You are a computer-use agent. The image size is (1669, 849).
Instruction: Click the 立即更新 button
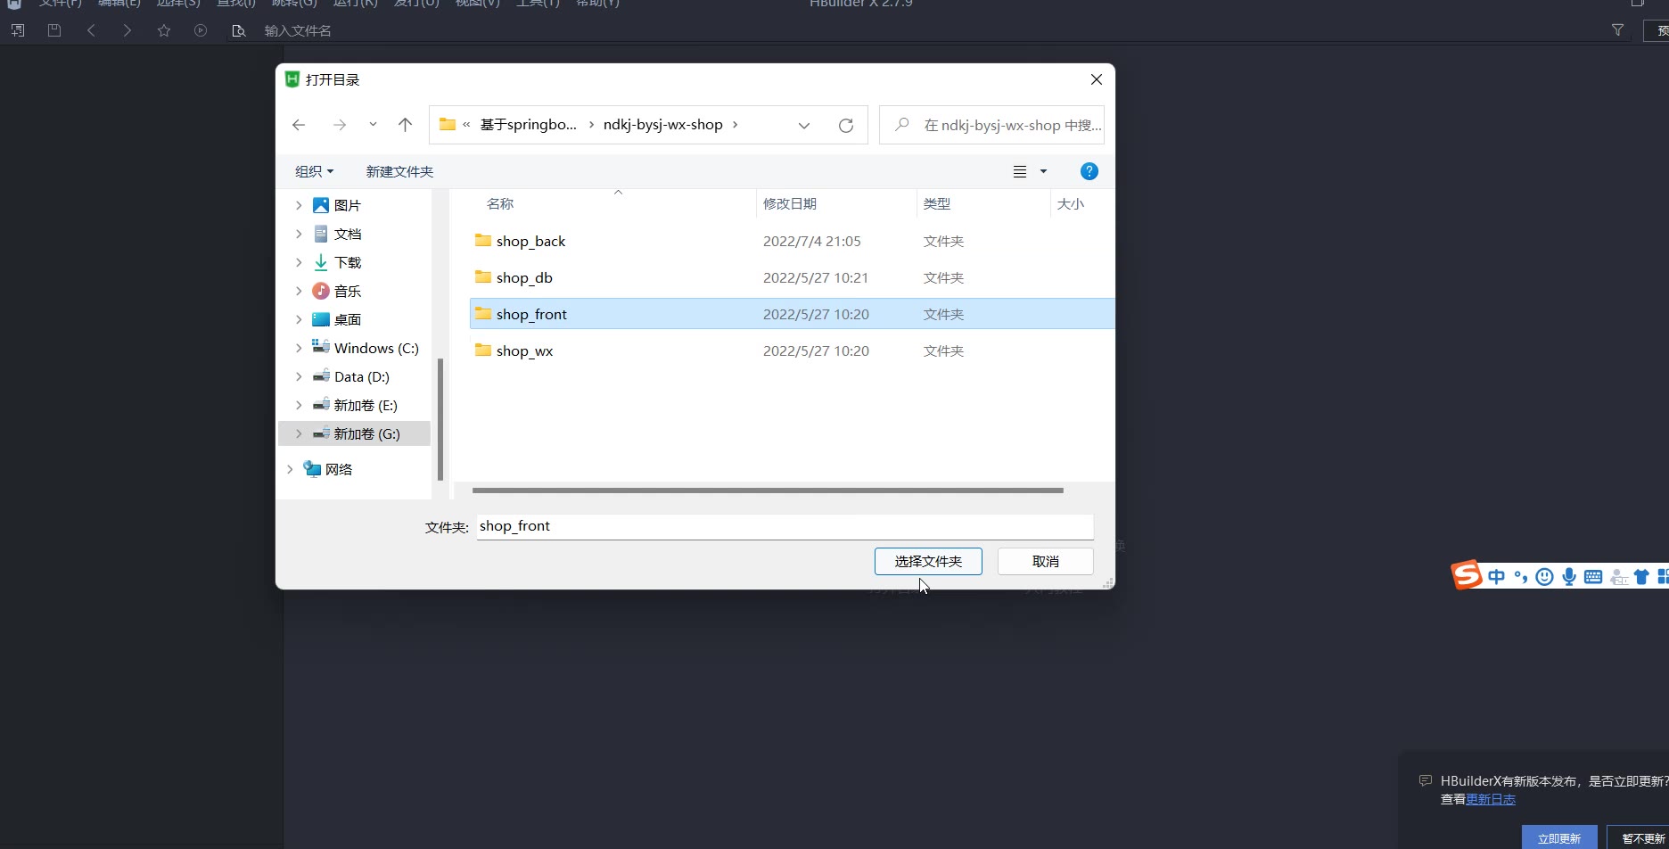coord(1559,838)
